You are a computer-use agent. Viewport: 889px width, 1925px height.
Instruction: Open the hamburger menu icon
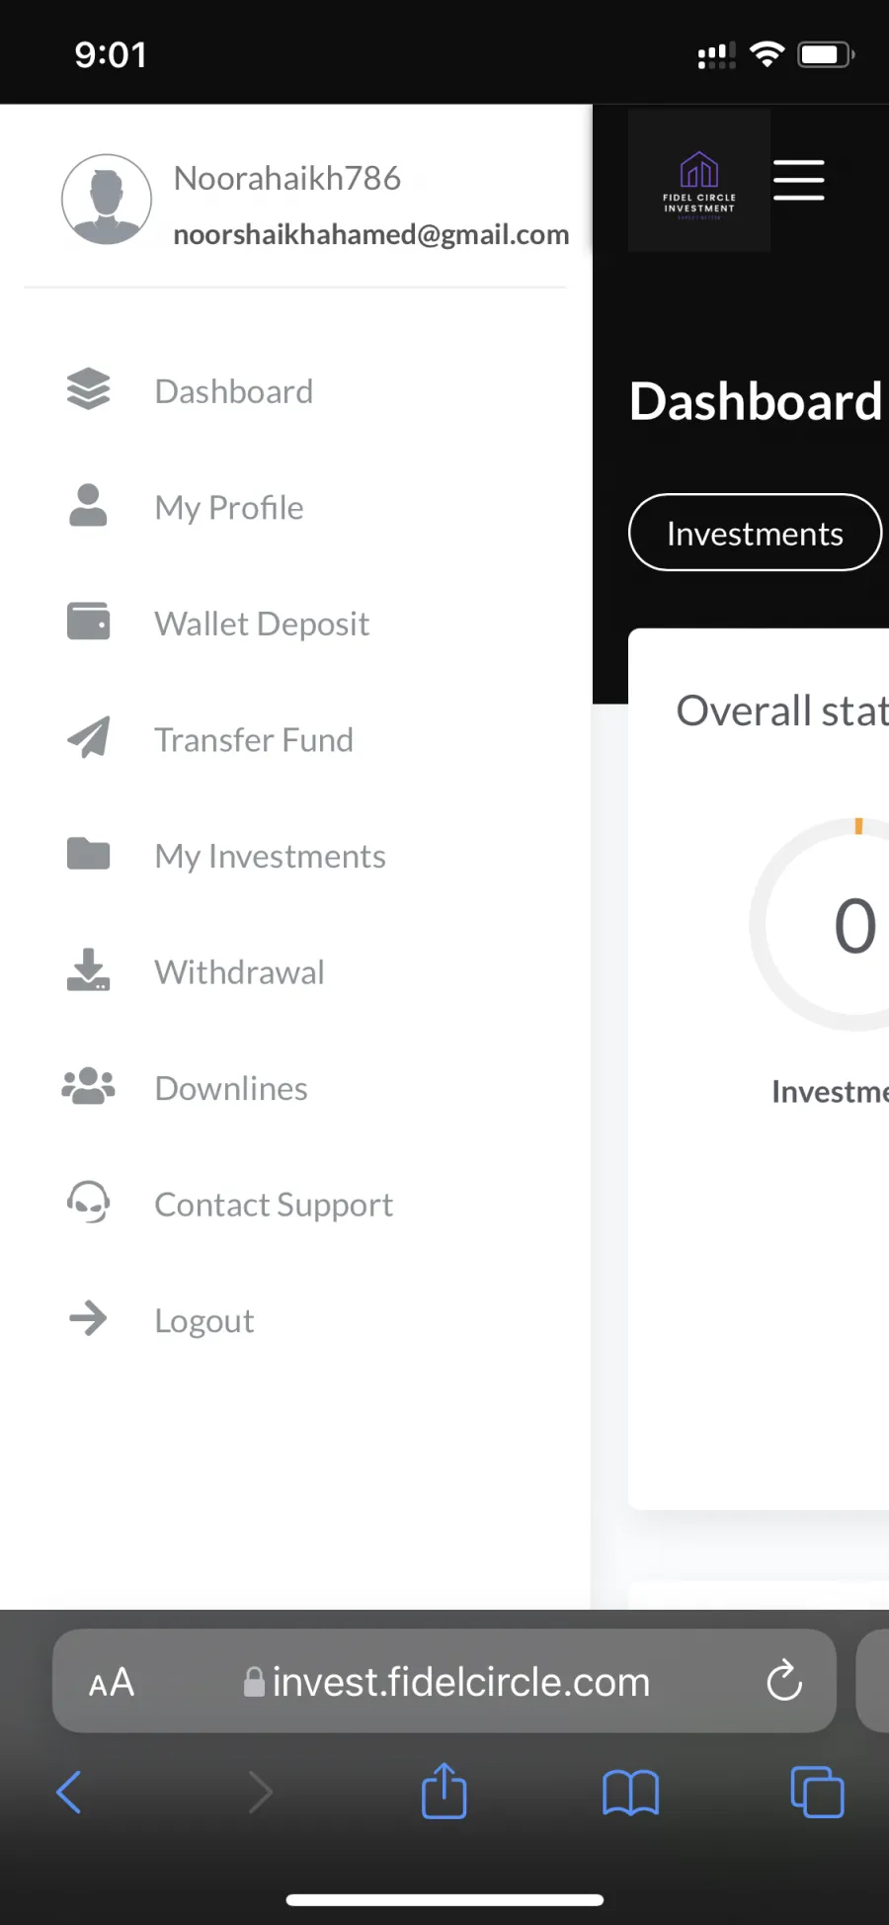pos(798,180)
